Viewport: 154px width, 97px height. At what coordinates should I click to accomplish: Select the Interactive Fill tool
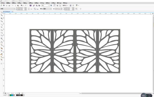pos(1,57)
